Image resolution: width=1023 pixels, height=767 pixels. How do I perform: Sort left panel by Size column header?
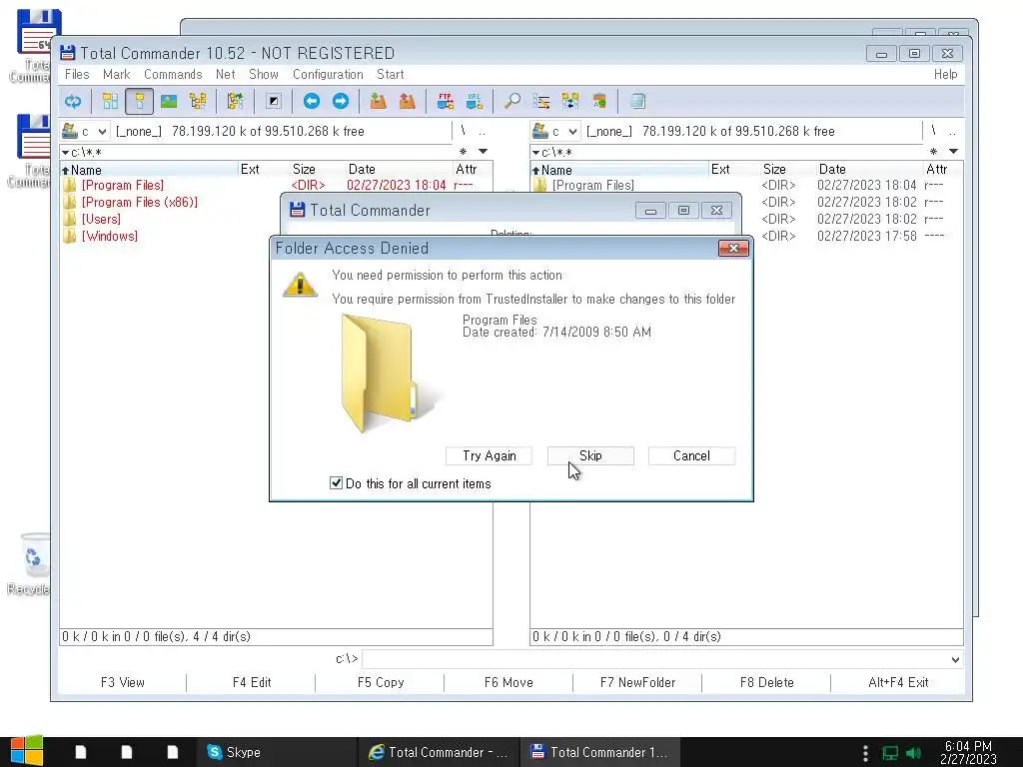(317, 170)
